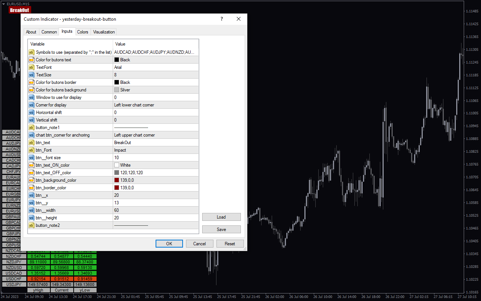The height and width of the screenshot is (301, 481).
Task: Select the USDJPY symbol button on chart
Action: 14,284
